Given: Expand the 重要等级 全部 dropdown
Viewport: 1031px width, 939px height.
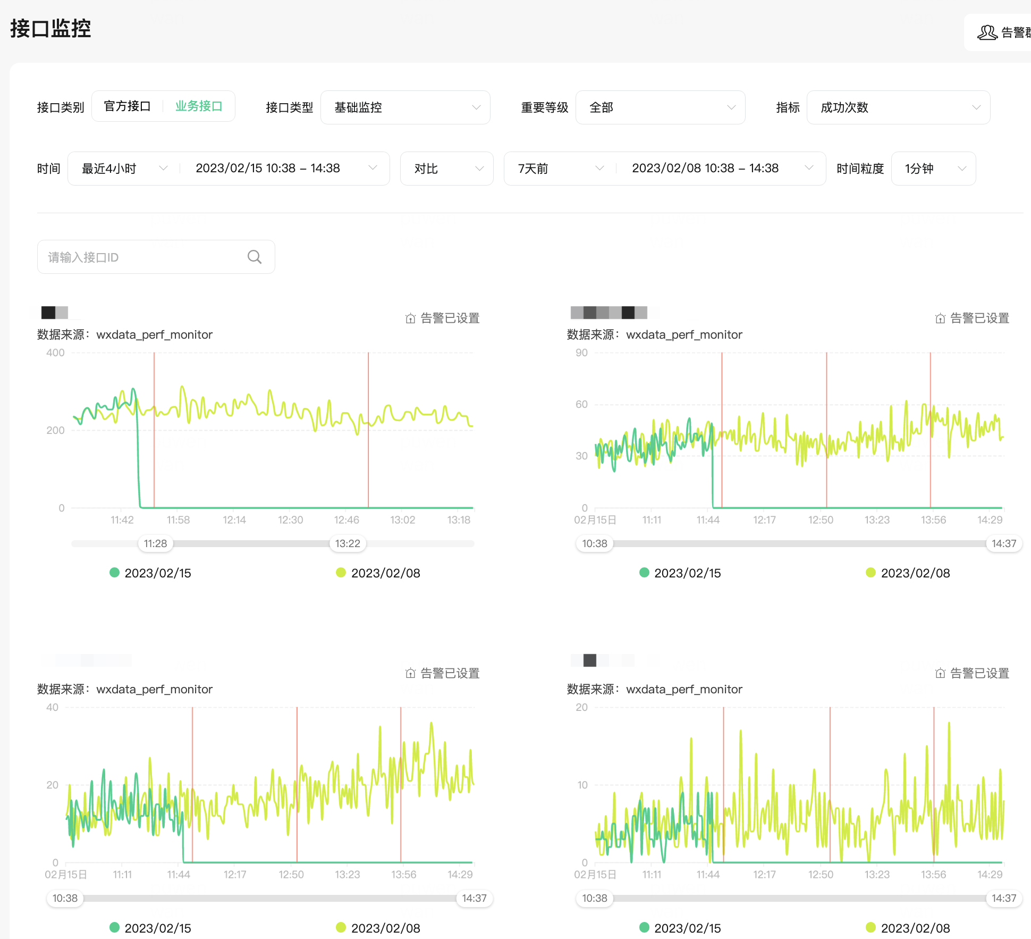Looking at the screenshot, I should (660, 107).
